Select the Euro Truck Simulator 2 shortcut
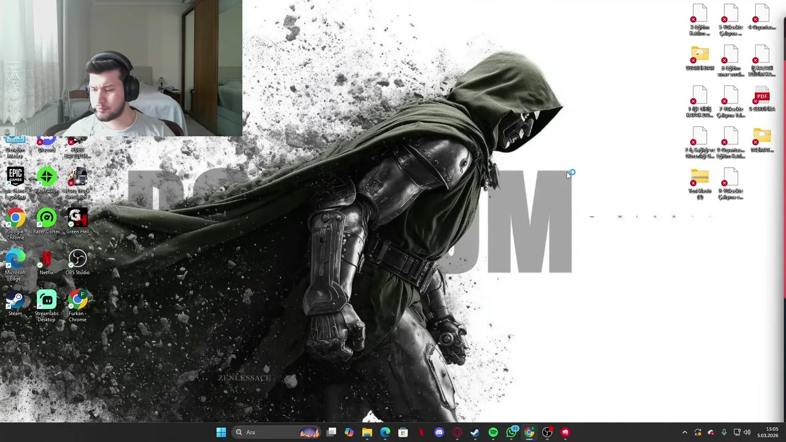 click(x=77, y=183)
